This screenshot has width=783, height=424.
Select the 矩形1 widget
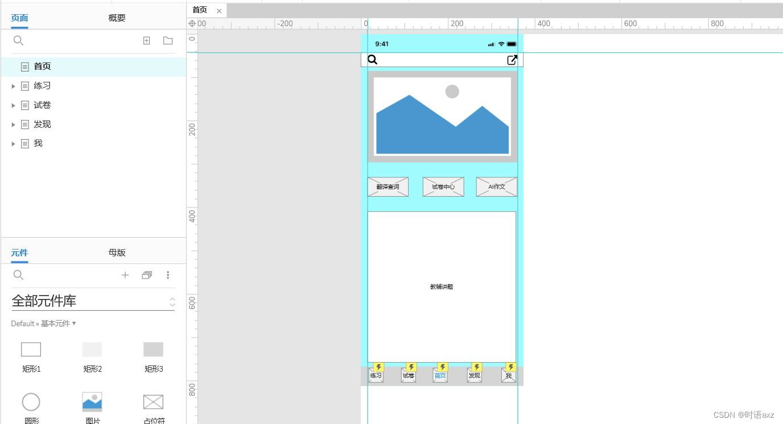point(31,356)
